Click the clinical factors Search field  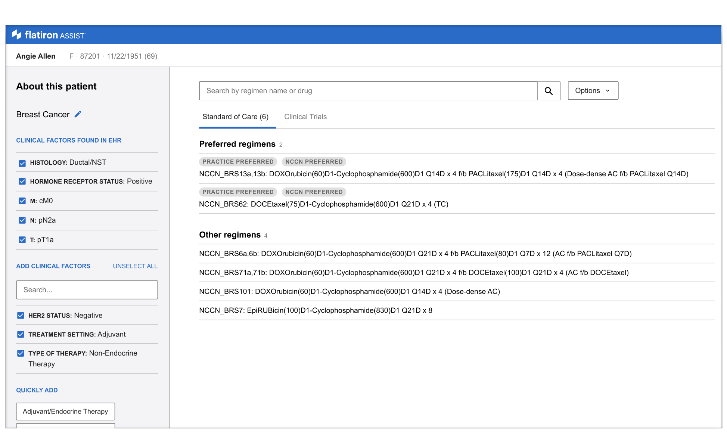(87, 290)
